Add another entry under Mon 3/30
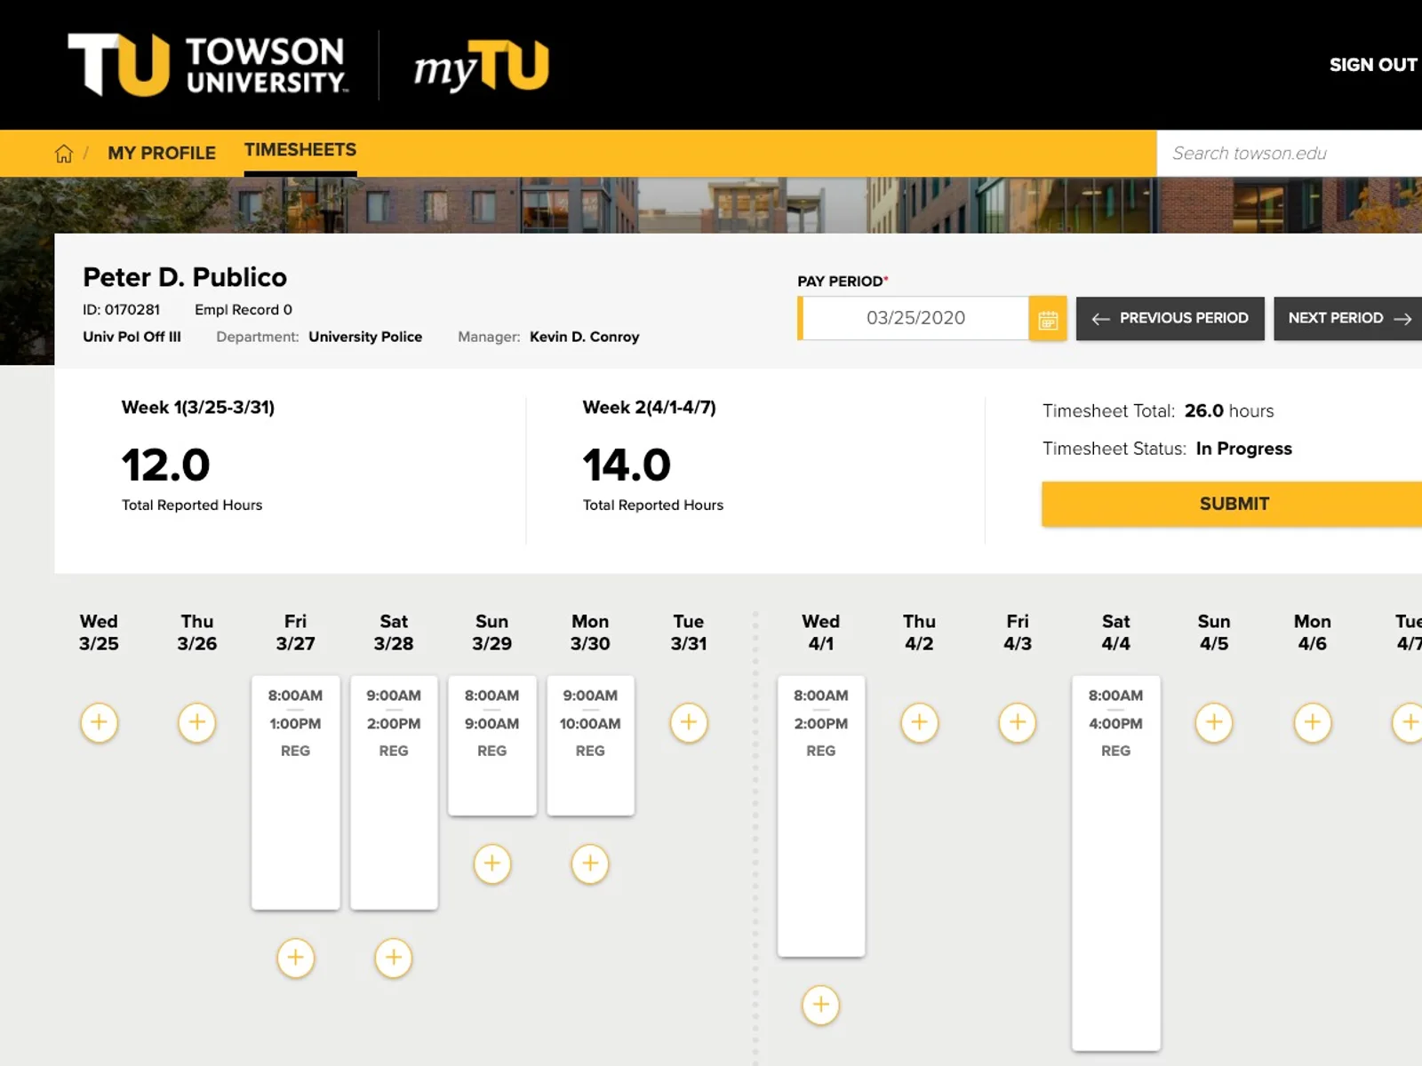1422x1066 pixels. (x=590, y=863)
